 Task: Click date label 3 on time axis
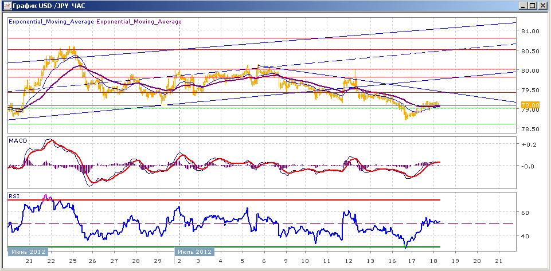(198, 261)
